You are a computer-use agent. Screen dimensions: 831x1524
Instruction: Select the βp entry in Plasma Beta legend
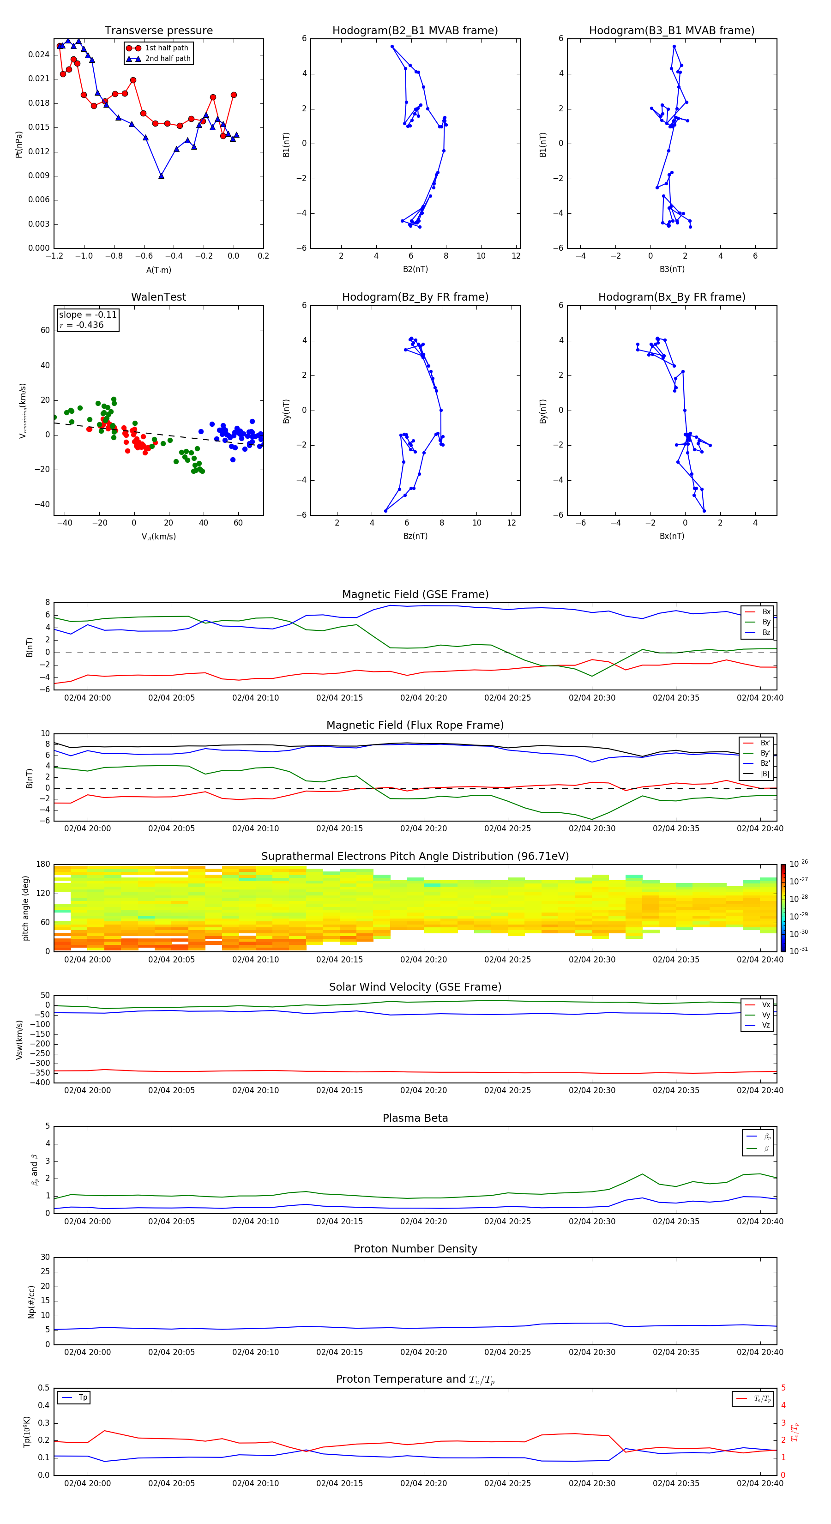(758, 1137)
